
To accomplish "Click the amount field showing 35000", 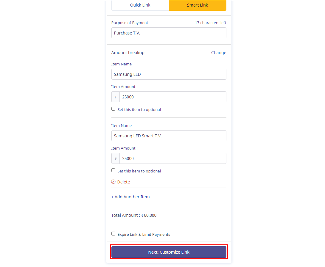I will (172, 158).
